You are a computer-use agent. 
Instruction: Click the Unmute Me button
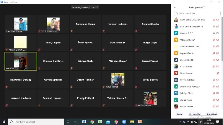coord(194,114)
